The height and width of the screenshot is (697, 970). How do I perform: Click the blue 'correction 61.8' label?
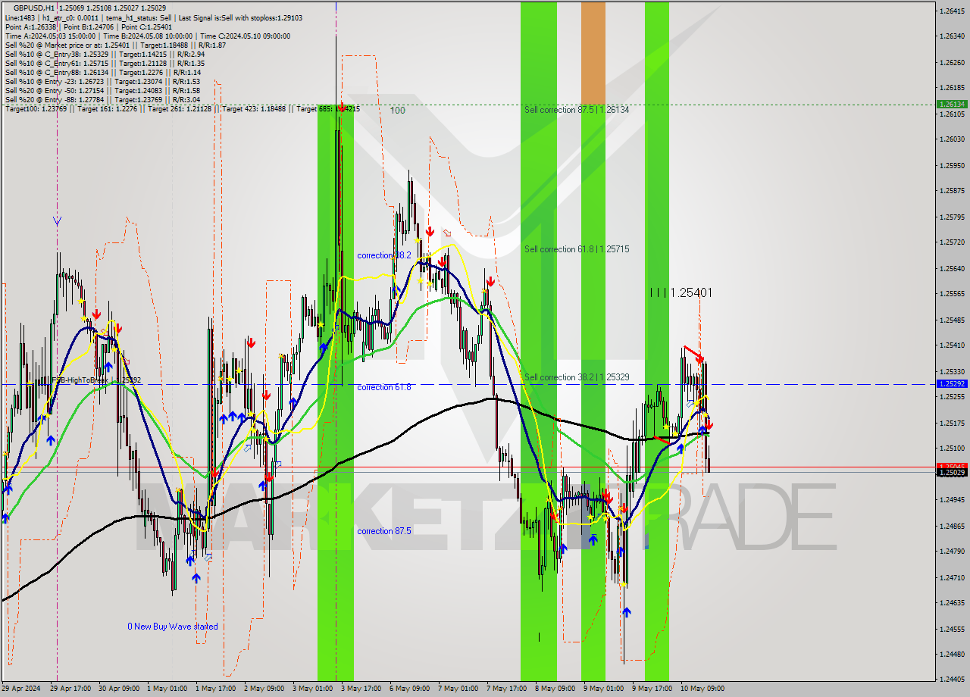[x=384, y=387]
